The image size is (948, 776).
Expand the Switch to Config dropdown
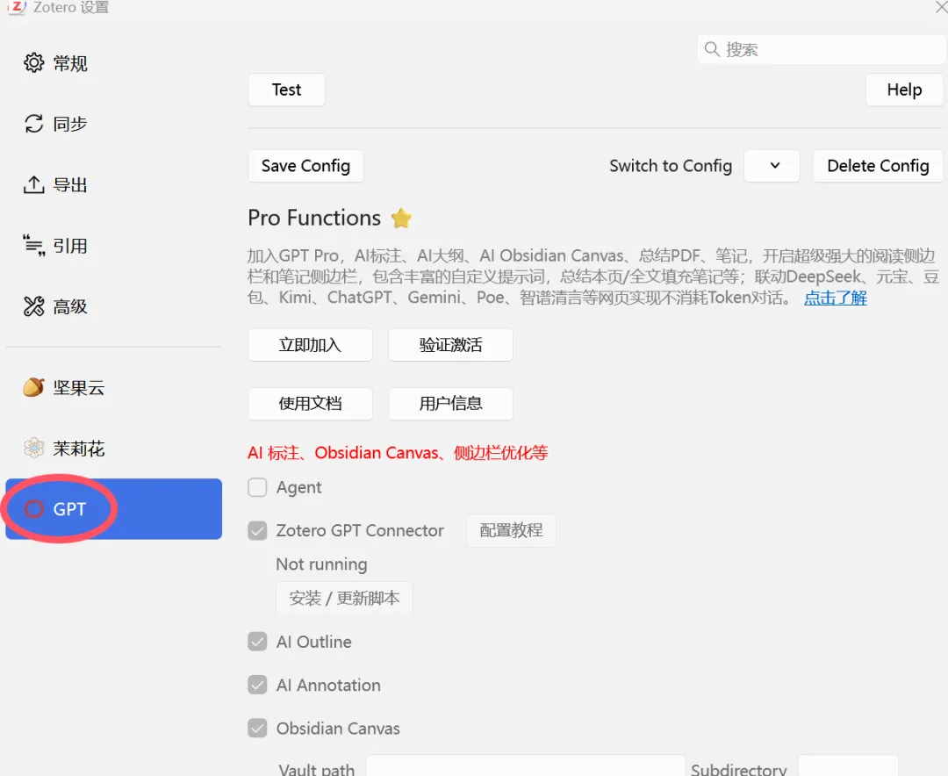click(x=772, y=166)
